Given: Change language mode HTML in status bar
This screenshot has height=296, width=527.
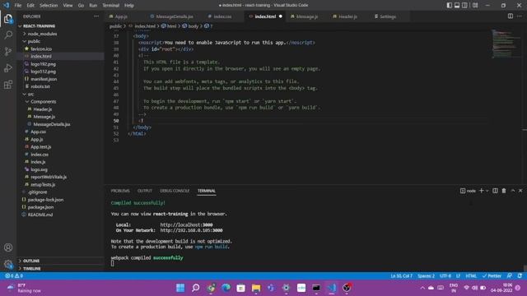Looking at the screenshot, I should (471, 276).
